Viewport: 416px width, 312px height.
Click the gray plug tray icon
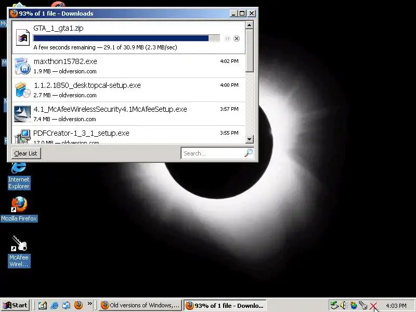coord(363,305)
